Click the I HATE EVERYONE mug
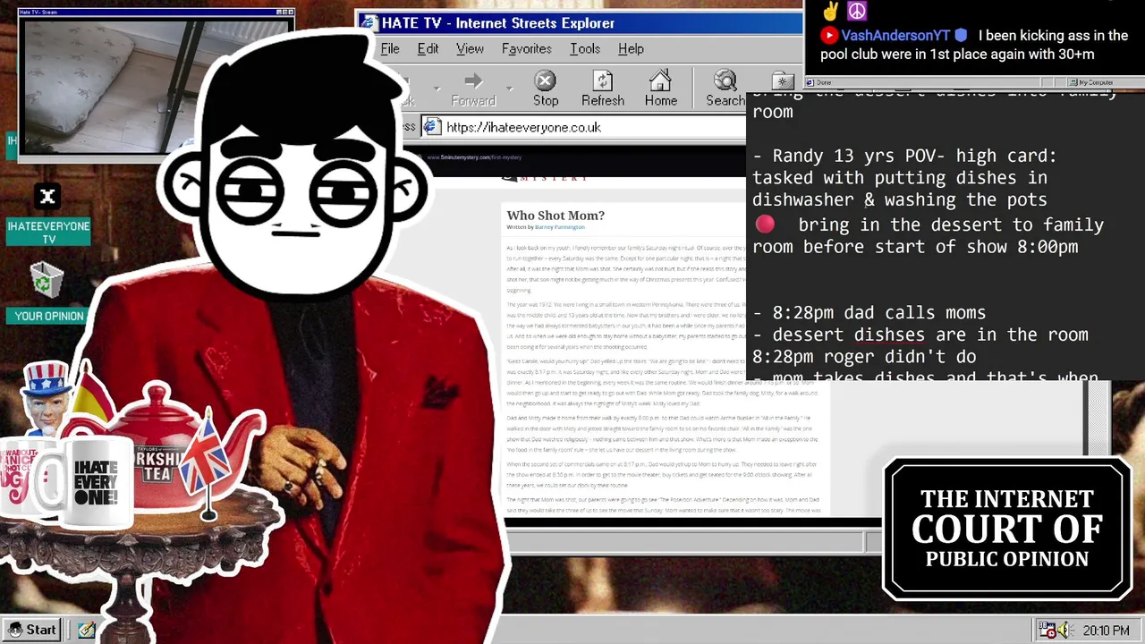The width and height of the screenshot is (1145, 644). click(96, 483)
